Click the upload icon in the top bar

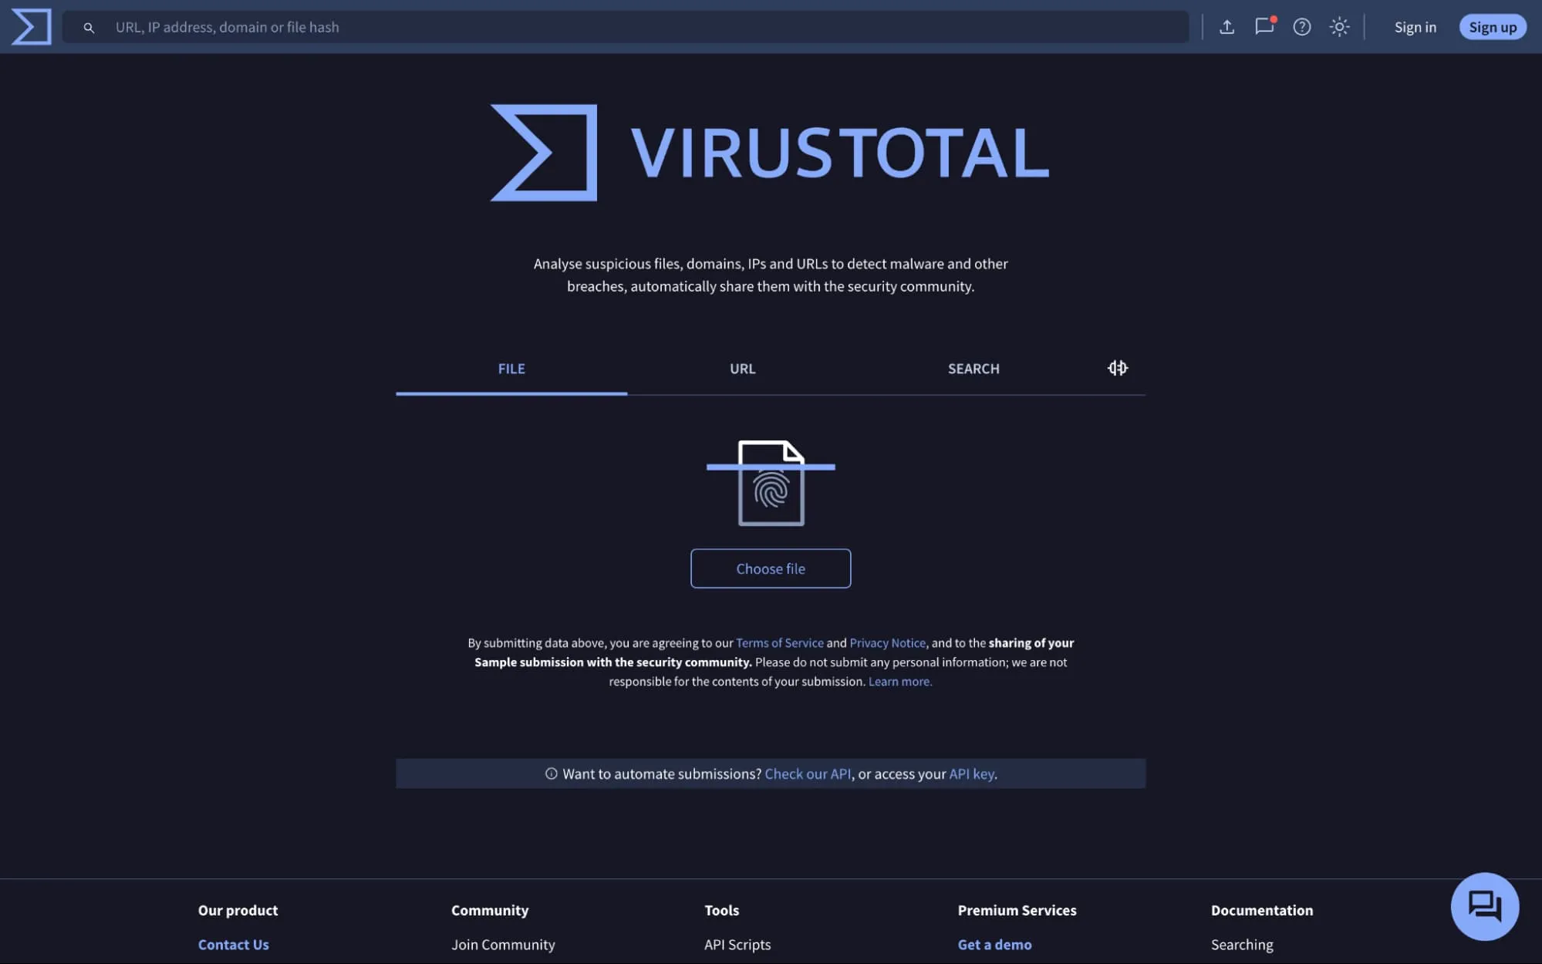[1227, 26]
